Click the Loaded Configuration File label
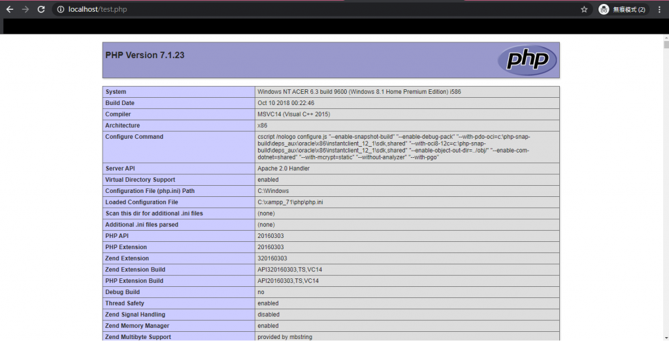 142,202
